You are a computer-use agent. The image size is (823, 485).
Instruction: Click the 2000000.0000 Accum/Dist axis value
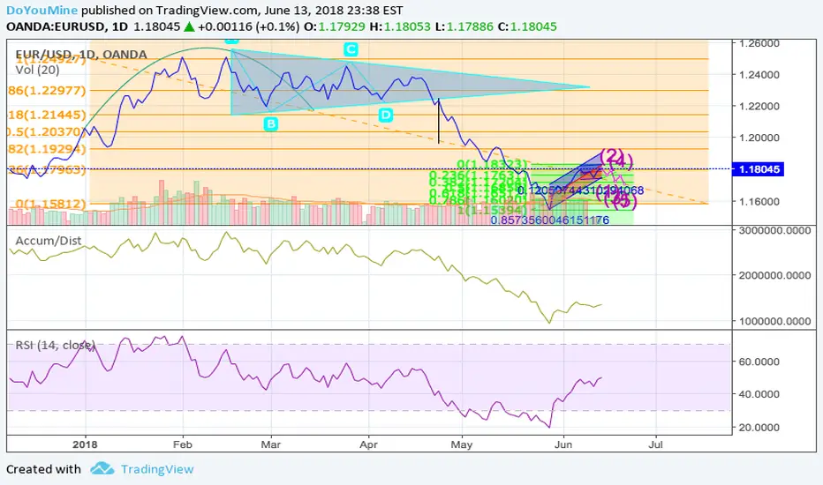coord(774,276)
